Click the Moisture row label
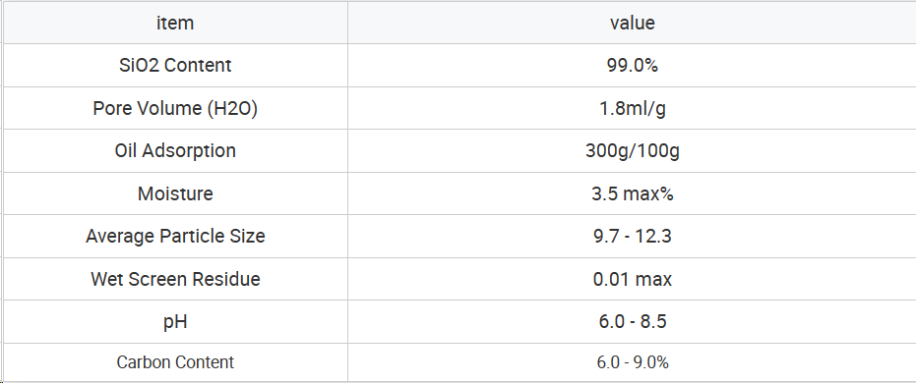 pos(175,193)
